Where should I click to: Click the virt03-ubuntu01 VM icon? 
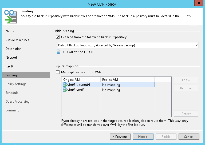coord(65,85)
